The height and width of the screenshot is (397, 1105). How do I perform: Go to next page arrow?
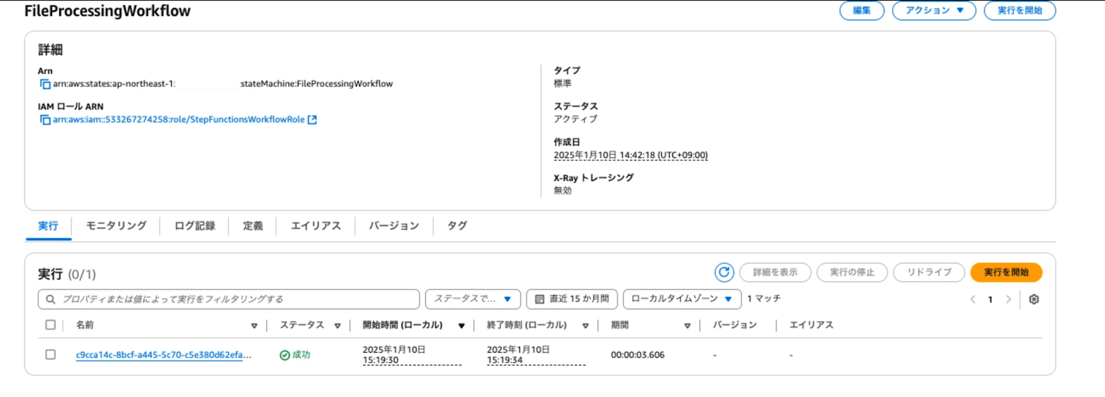pos(1008,299)
